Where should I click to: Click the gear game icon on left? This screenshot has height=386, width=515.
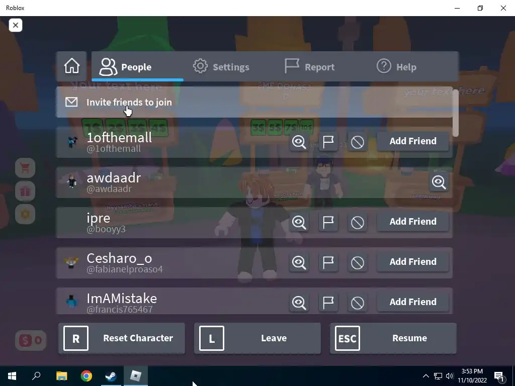(x=25, y=214)
